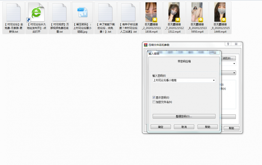Viewport: 262px width, 165px height.
Task: Click the 整理密码 button
Action: [184, 116]
